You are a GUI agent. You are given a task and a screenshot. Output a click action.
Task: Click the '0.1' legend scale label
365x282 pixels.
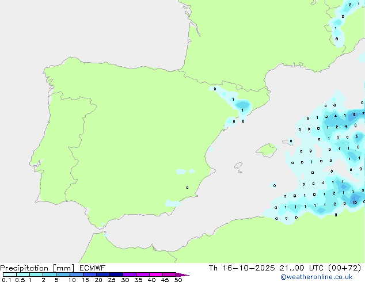(6, 280)
